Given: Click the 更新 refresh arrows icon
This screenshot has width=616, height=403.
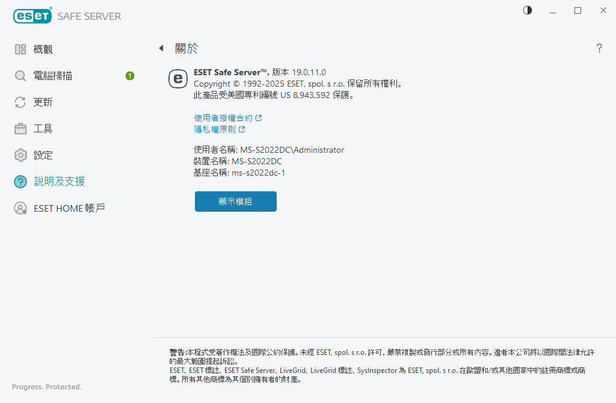Looking at the screenshot, I should point(20,102).
